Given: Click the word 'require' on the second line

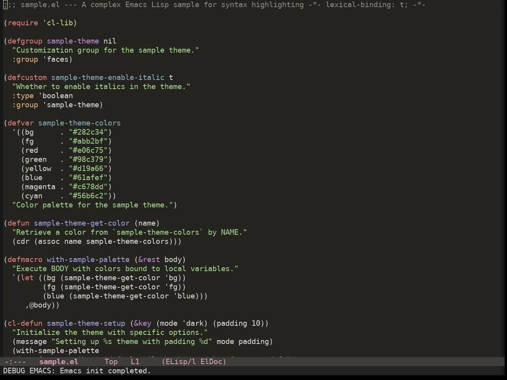Looking at the screenshot, I should tap(23, 23).
